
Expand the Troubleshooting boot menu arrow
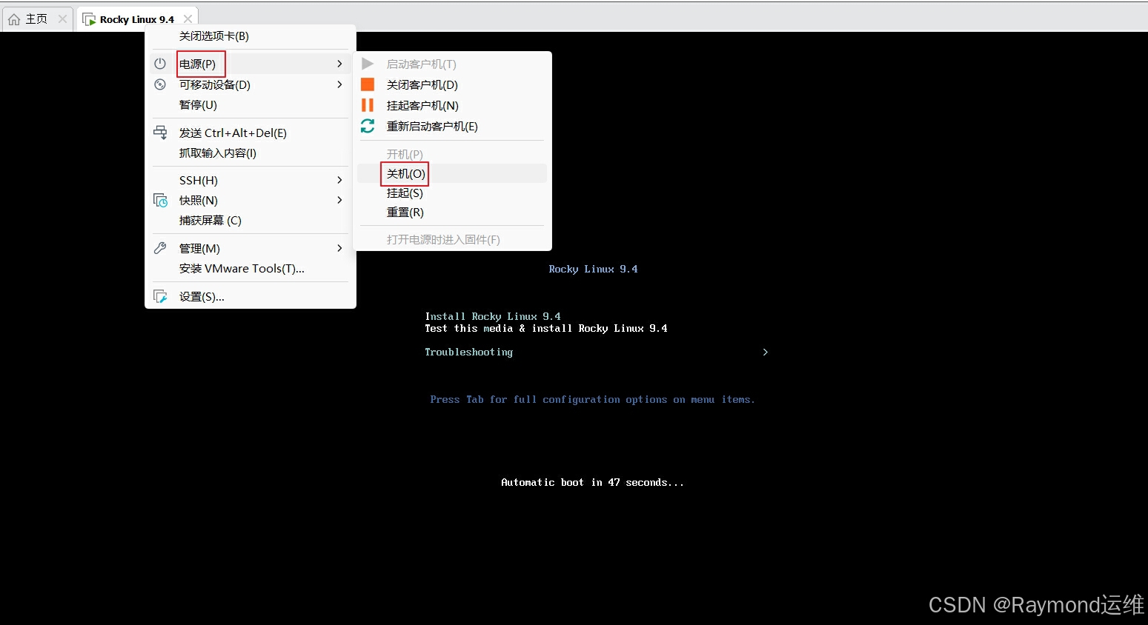click(x=766, y=352)
